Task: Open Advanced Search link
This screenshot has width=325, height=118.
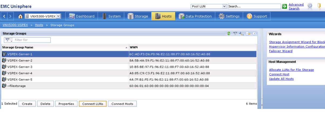Action: (x=296, y=6)
